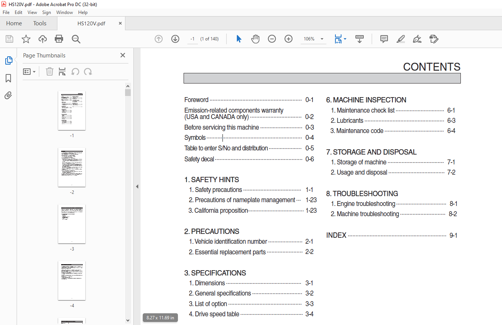Switch to the Tools tab
Screen dimensions: 502x325
(40, 23)
